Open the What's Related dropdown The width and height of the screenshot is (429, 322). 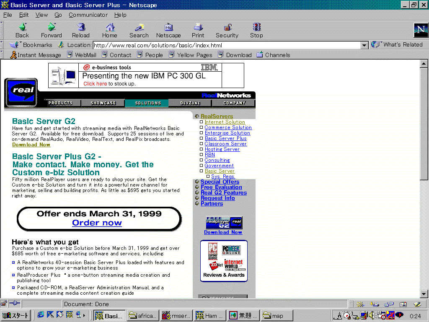point(397,44)
